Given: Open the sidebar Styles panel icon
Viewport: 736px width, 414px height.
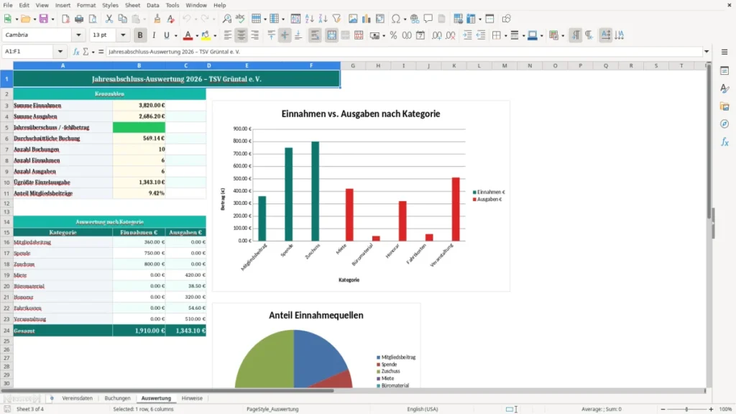Looking at the screenshot, I should pyautogui.click(x=724, y=88).
